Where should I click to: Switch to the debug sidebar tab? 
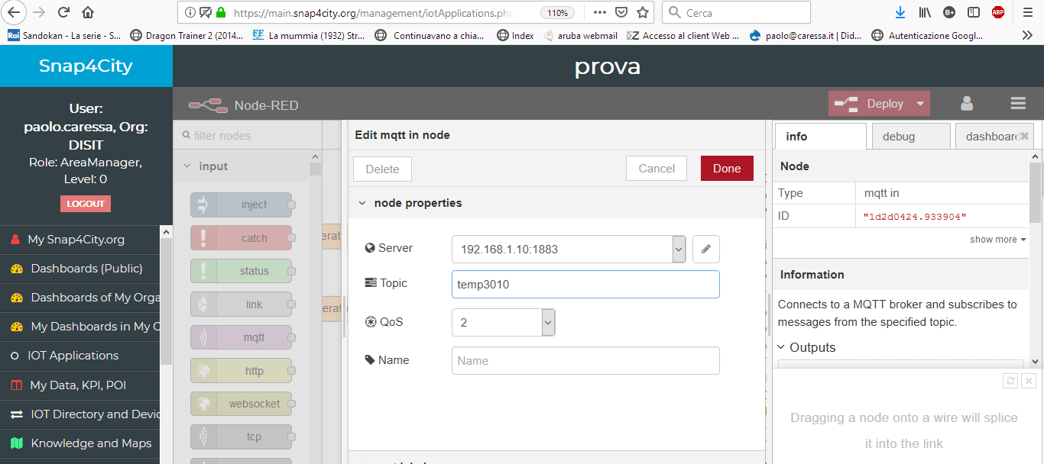pos(910,137)
